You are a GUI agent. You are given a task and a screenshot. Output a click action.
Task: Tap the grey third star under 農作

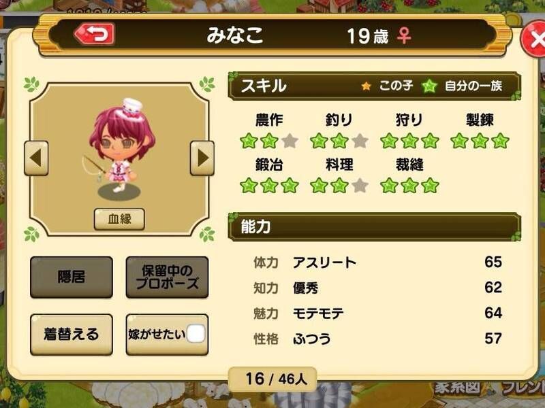click(290, 141)
